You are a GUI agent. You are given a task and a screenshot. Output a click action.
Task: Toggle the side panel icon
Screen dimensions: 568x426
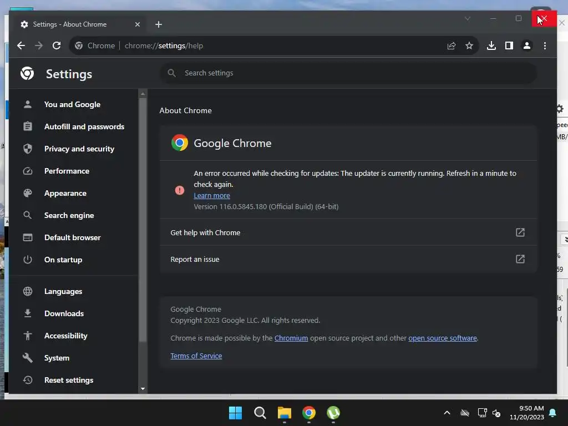tap(509, 45)
